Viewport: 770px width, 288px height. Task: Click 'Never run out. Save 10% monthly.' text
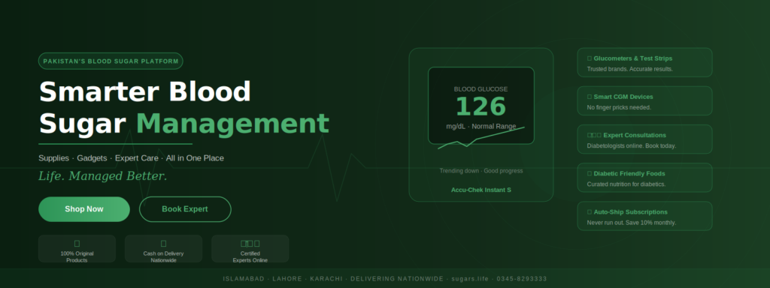pos(632,223)
